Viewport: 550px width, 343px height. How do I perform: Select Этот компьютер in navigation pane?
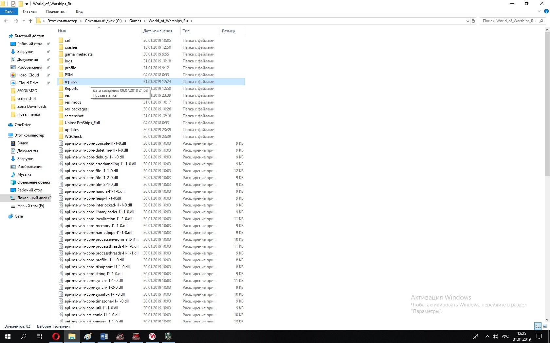[29, 135]
